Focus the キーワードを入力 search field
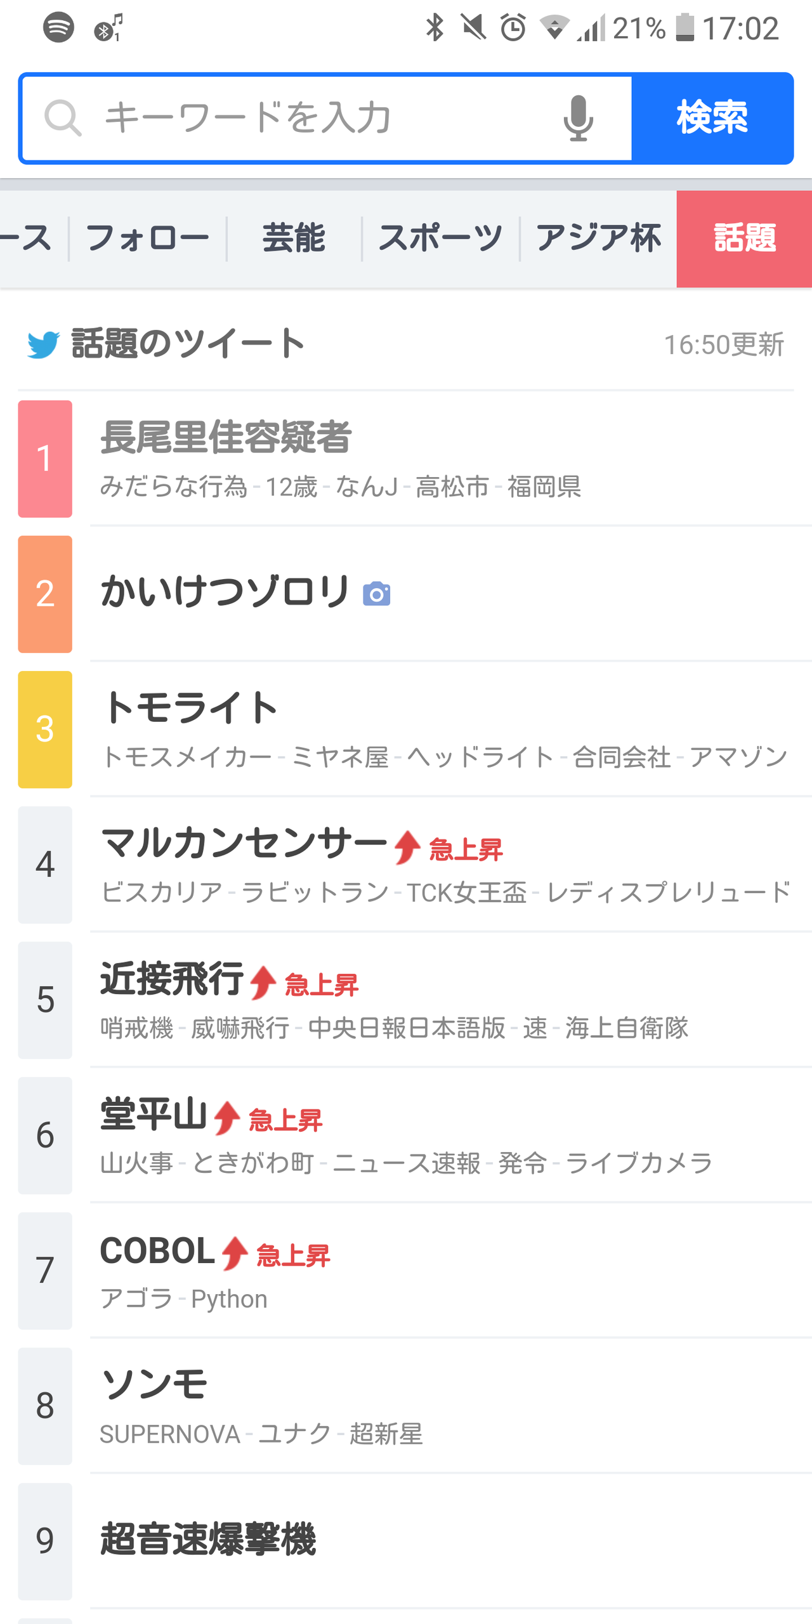 pos(327,119)
